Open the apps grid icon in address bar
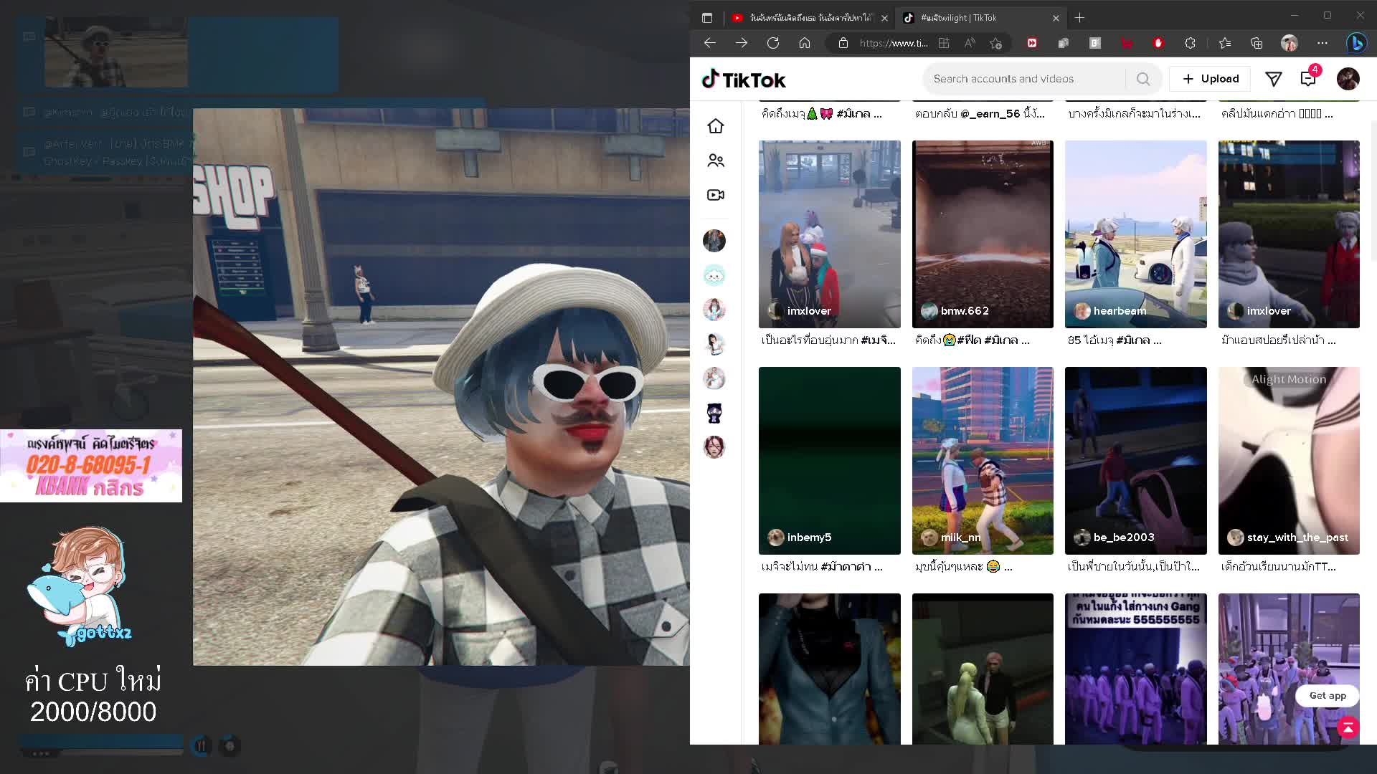The width and height of the screenshot is (1377, 774). click(944, 43)
